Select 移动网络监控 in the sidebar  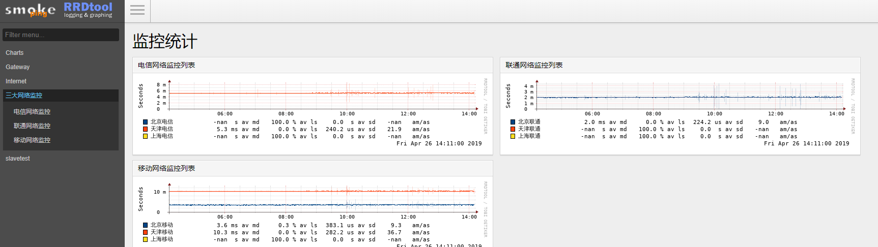click(32, 140)
